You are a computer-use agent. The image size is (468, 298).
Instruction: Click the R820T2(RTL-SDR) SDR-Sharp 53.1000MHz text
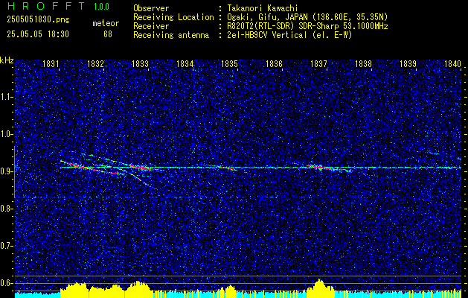click(x=307, y=26)
